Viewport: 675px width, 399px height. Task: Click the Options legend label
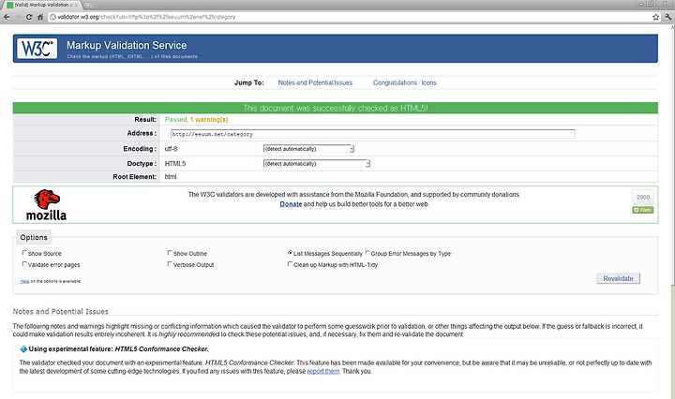pyautogui.click(x=34, y=237)
